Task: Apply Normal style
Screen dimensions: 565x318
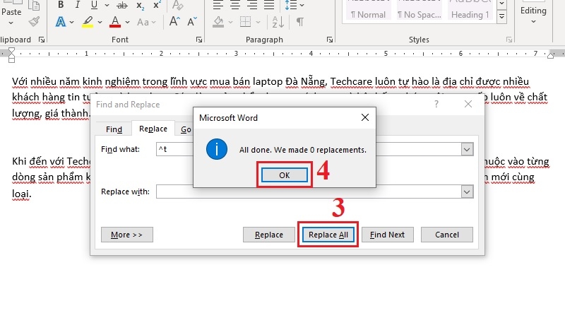Action: [368, 10]
